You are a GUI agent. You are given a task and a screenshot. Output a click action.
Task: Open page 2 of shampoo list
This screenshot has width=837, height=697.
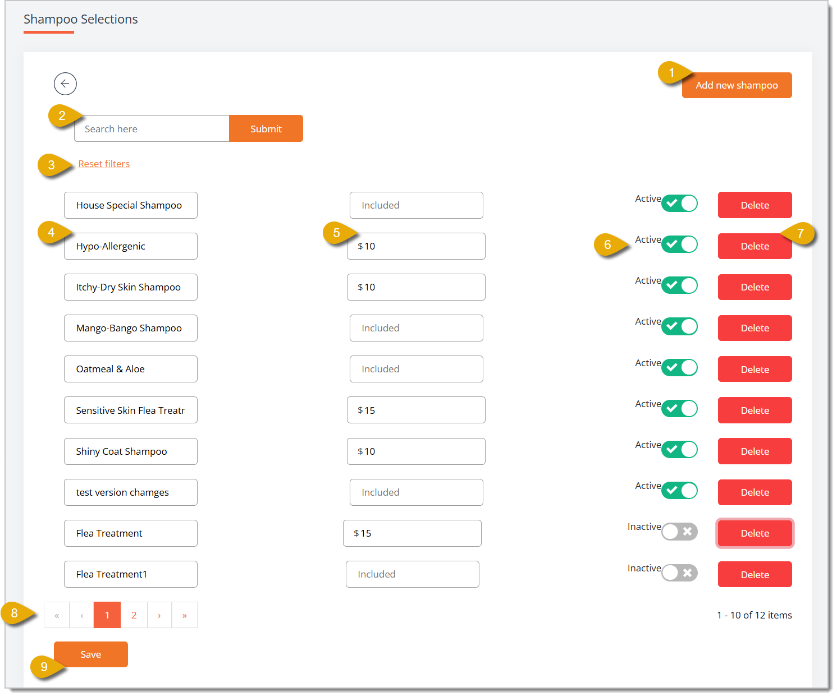134,615
